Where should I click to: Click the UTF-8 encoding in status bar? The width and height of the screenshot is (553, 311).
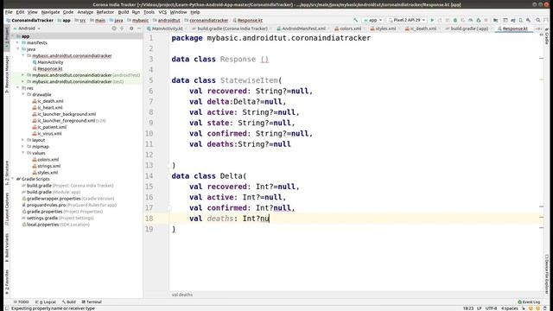(491, 308)
